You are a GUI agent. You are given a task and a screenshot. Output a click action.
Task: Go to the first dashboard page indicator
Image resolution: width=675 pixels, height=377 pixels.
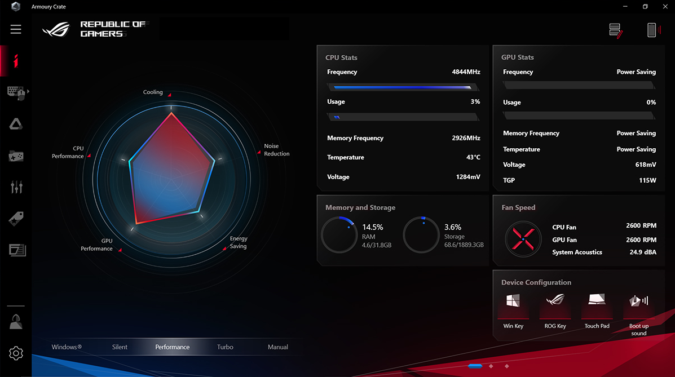tap(475, 366)
